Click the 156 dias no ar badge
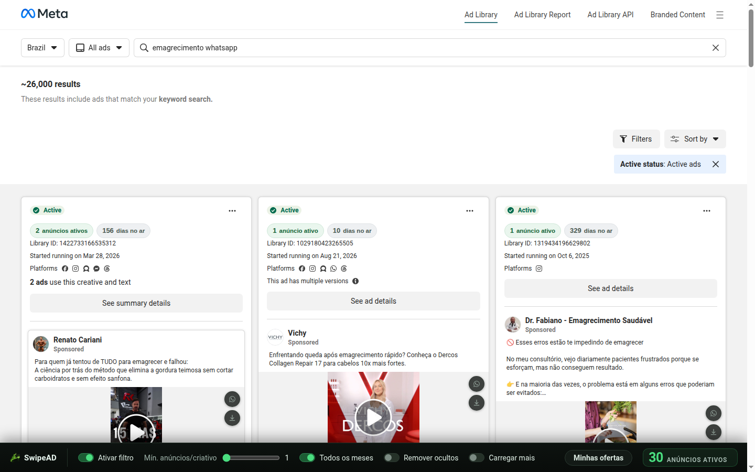The image size is (755, 472). (123, 231)
